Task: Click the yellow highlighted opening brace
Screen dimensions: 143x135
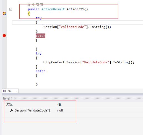Action: (29, 14)
